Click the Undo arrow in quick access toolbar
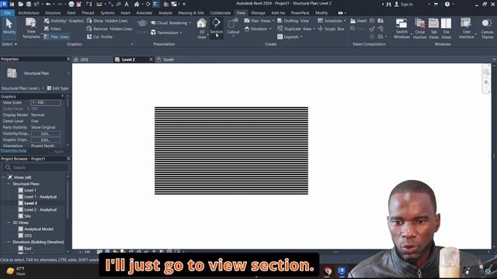 tap(48, 4)
